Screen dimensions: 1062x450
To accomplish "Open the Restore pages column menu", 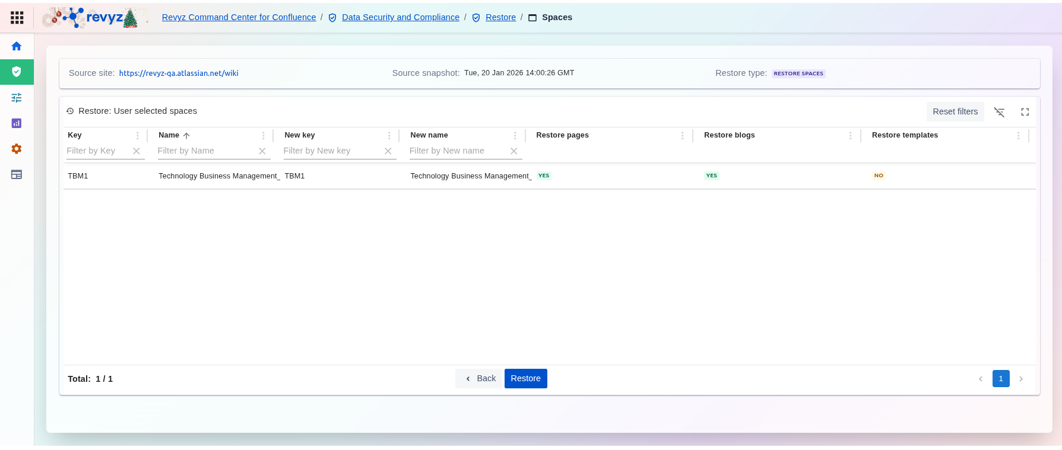I will pos(682,136).
